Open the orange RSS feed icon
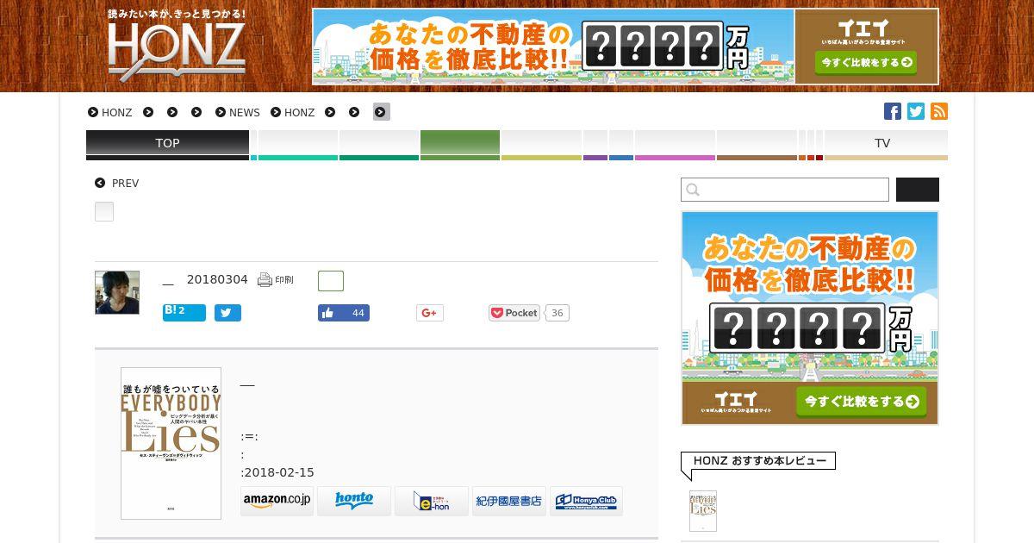Image resolution: width=1034 pixels, height=543 pixels. pyautogui.click(x=939, y=111)
